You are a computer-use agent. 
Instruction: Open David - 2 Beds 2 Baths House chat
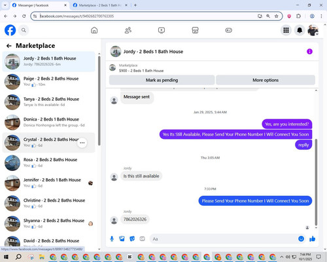48,242
